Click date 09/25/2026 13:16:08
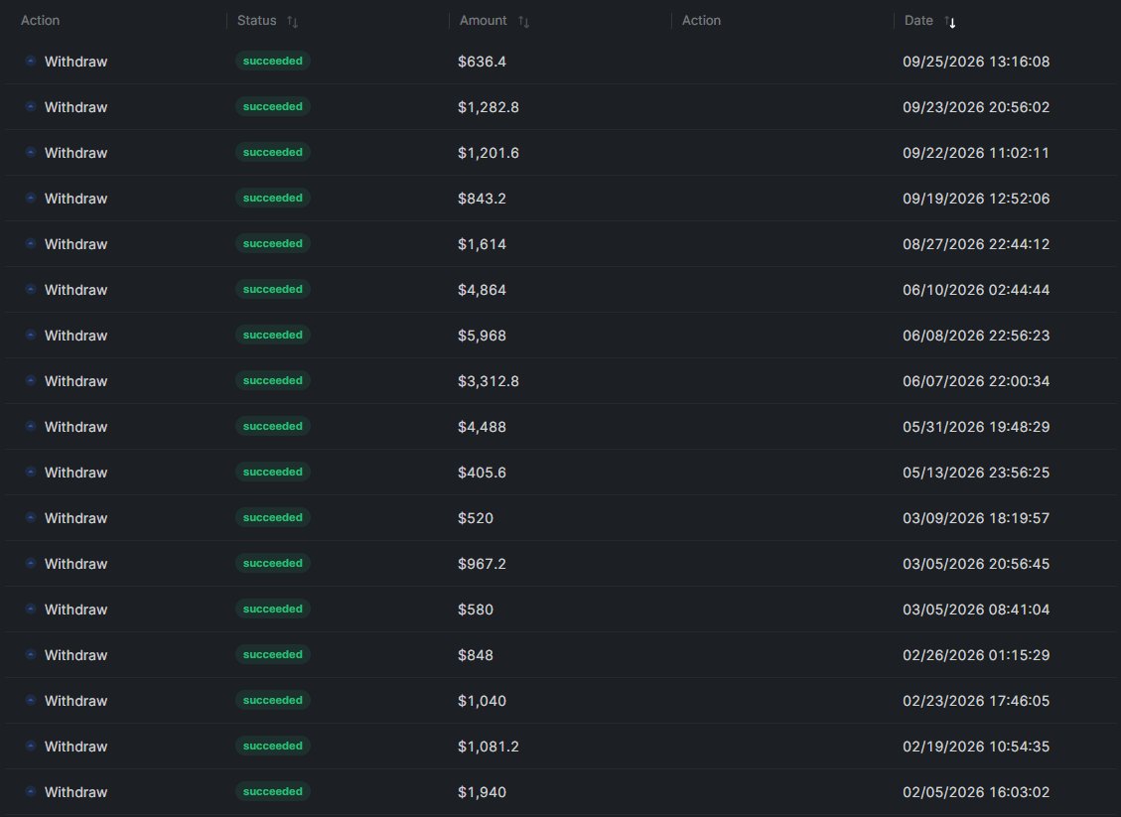The image size is (1121, 817). tap(976, 63)
